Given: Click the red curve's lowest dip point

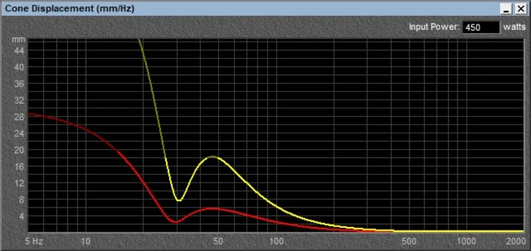Looking at the screenshot, I should 176,223.
